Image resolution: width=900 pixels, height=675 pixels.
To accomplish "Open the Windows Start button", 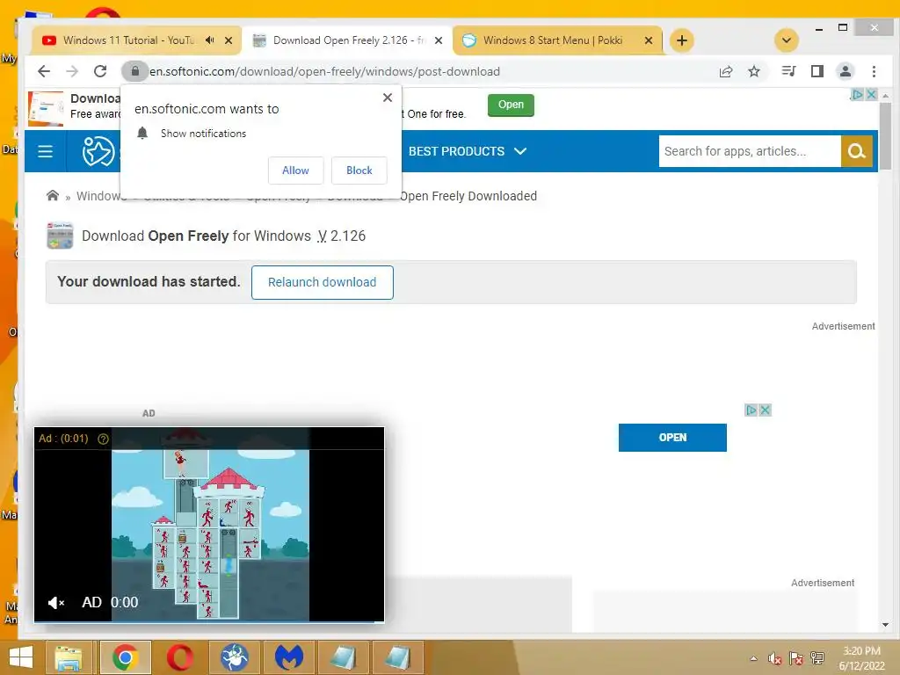I will coord(21,657).
